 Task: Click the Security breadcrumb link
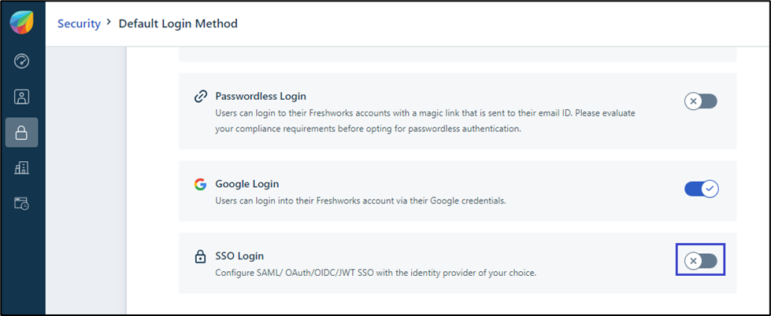coord(79,24)
